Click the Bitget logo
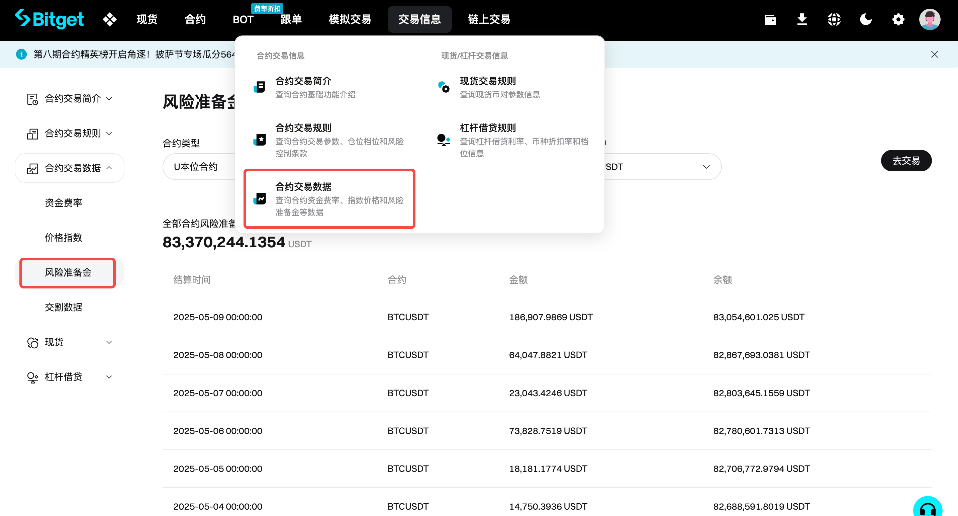 pos(50,19)
